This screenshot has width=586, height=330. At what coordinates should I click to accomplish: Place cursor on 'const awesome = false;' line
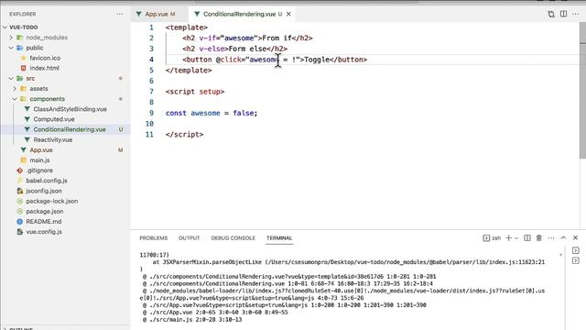[x=212, y=113]
